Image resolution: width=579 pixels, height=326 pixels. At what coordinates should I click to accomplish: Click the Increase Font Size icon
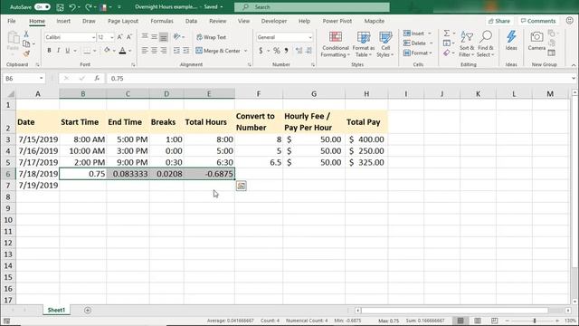[120, 37]
